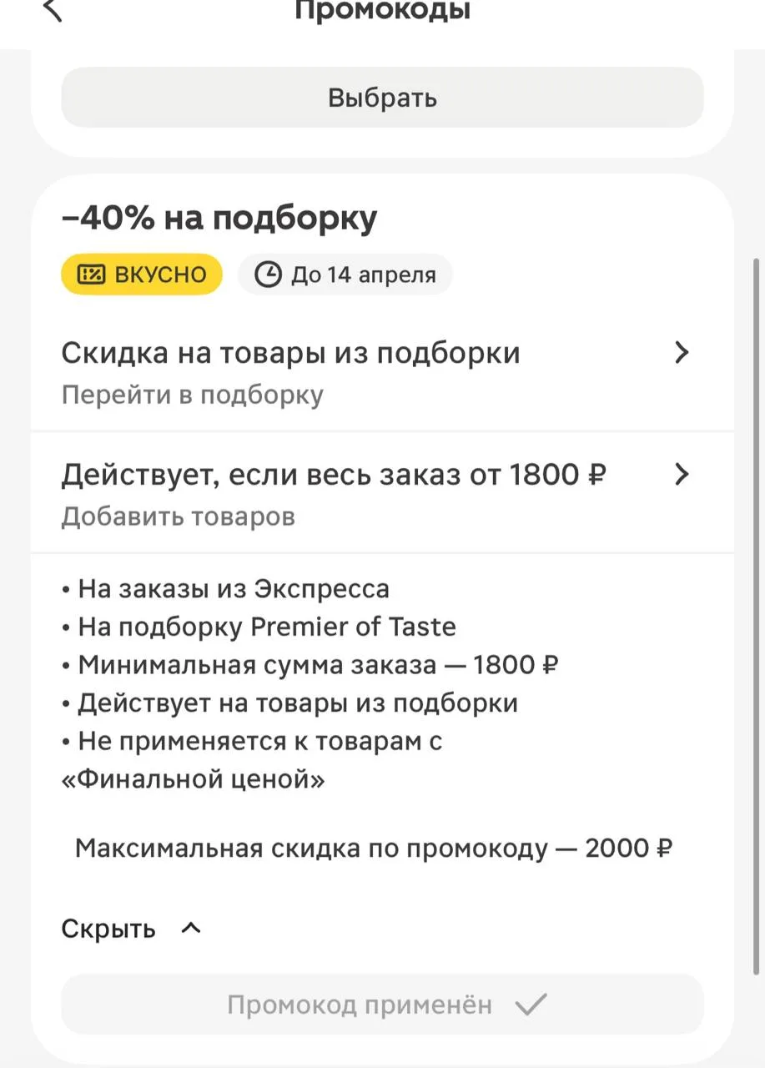
Task: Click the ticket icon on the ВКУСНО badge
Action: [91, 275]
